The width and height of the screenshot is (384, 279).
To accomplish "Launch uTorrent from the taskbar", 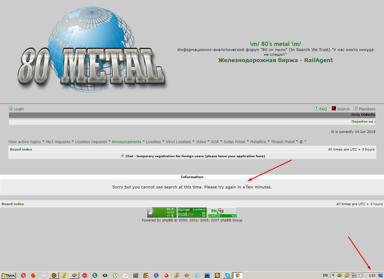I will coord(115,275).
